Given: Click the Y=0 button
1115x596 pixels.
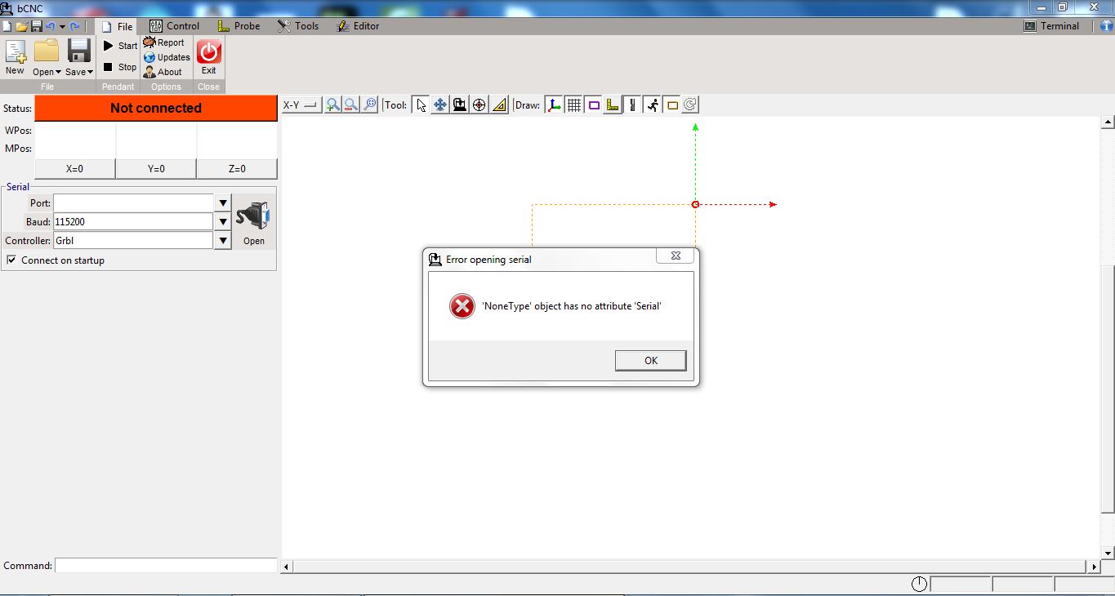Looking at the screenshot, I should click(x=156, y=169).
